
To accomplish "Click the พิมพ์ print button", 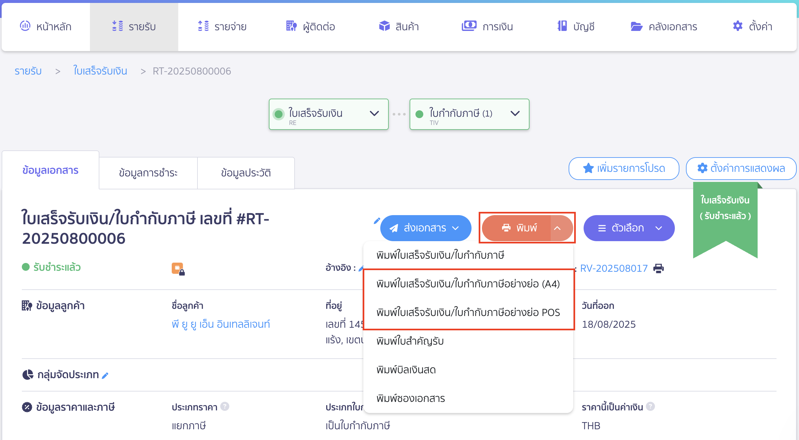I will pos(517,228).
